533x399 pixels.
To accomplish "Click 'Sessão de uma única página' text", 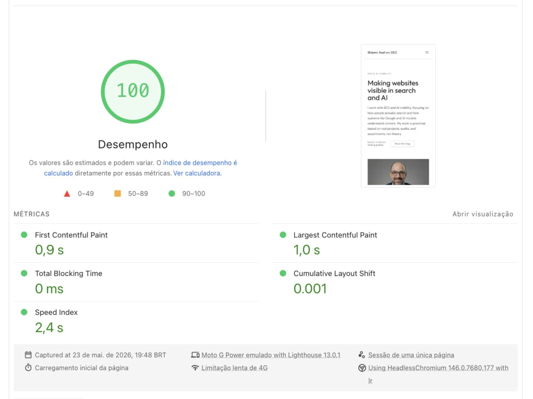I will pos(411,355).
